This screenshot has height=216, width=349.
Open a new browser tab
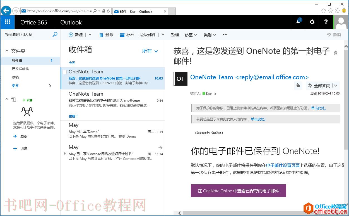click(x=172, y=11)
